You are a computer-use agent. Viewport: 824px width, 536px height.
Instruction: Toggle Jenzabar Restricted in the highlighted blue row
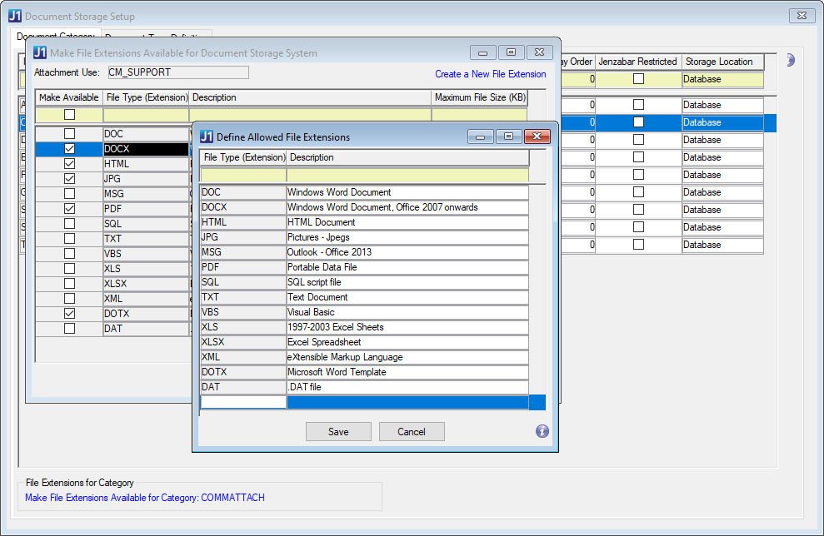(x=638, y=122)
